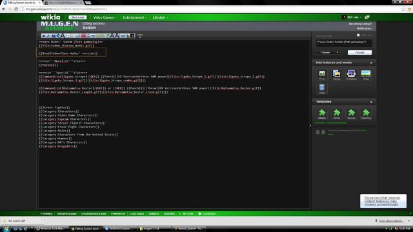
Task: Insert the last green puzzle template
Action: click(366, 114)
